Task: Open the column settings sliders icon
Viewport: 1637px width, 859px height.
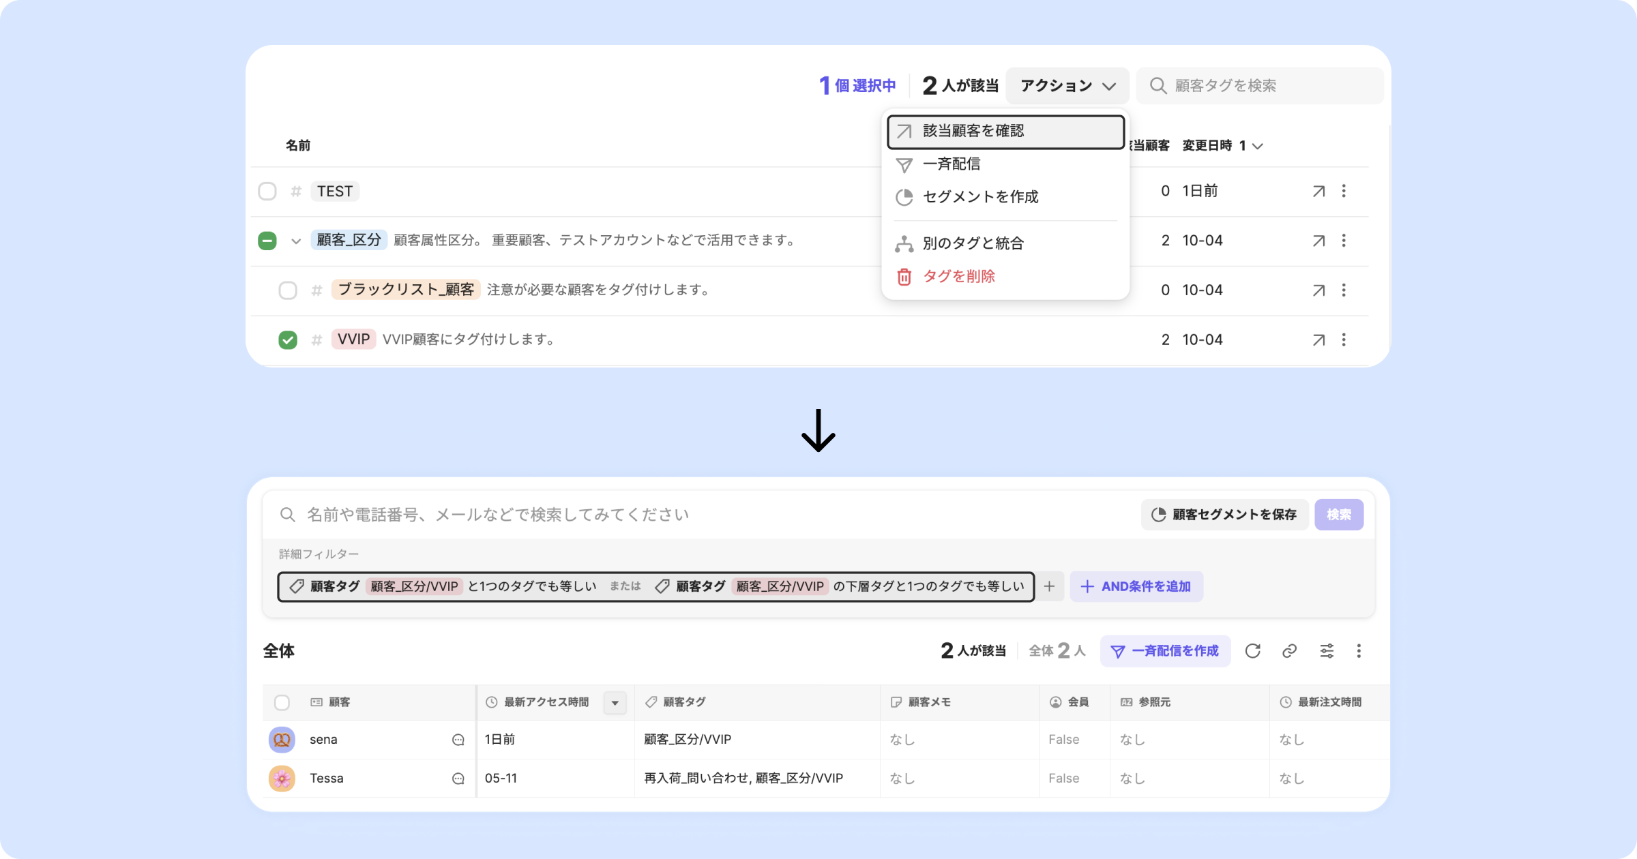Action: pos(1327,651)
